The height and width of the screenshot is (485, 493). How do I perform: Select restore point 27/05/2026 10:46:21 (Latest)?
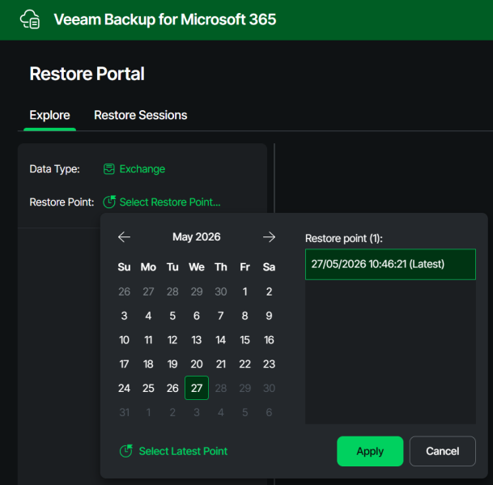click(390, 264)
